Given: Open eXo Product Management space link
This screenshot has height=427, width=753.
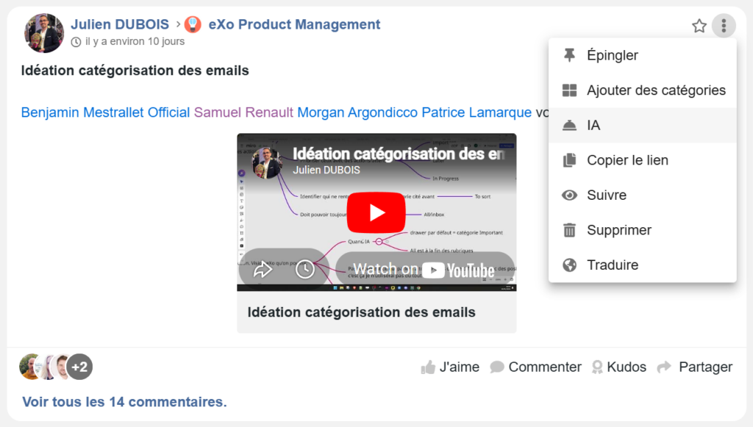Looking at the screenshot, I should pos(294,24).
